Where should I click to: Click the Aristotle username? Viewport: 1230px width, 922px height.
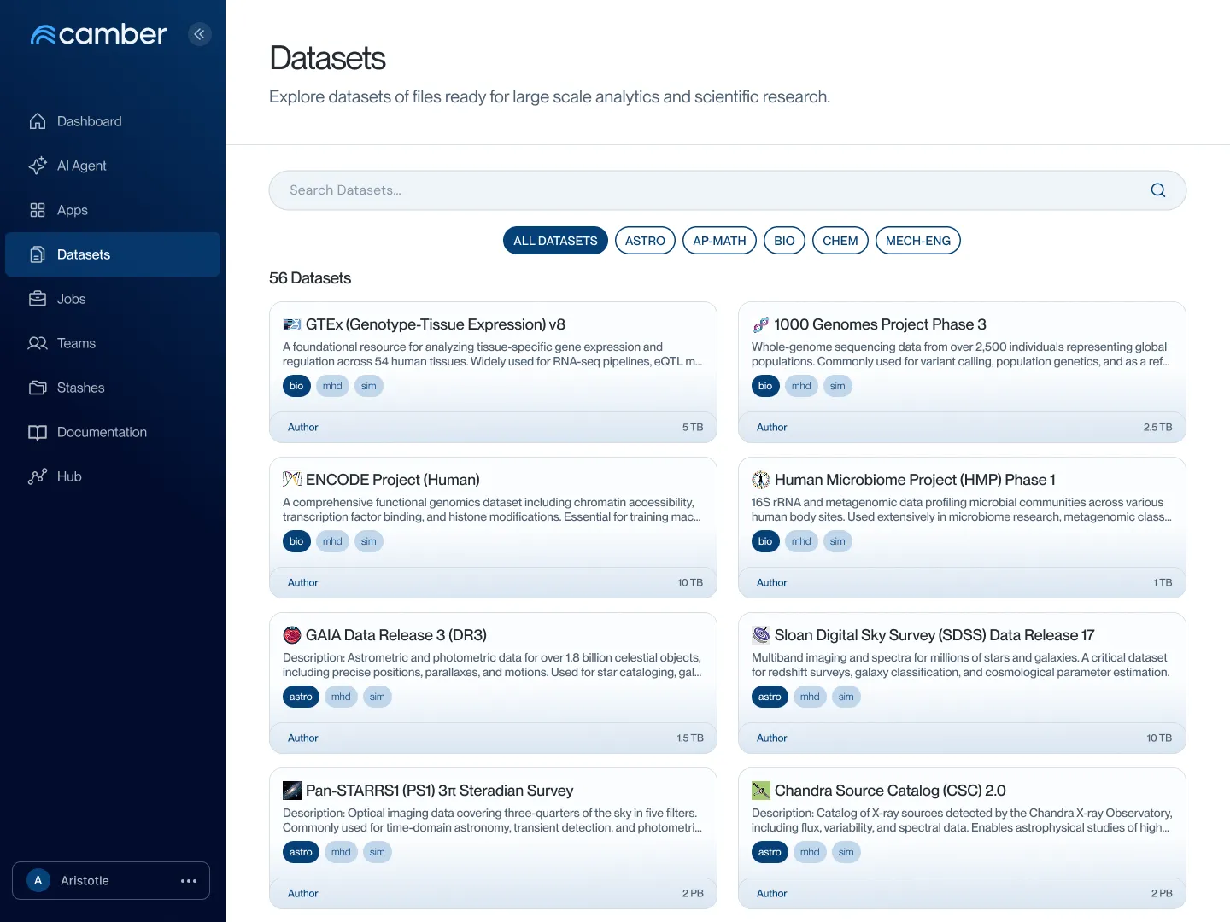click(85, 880)
